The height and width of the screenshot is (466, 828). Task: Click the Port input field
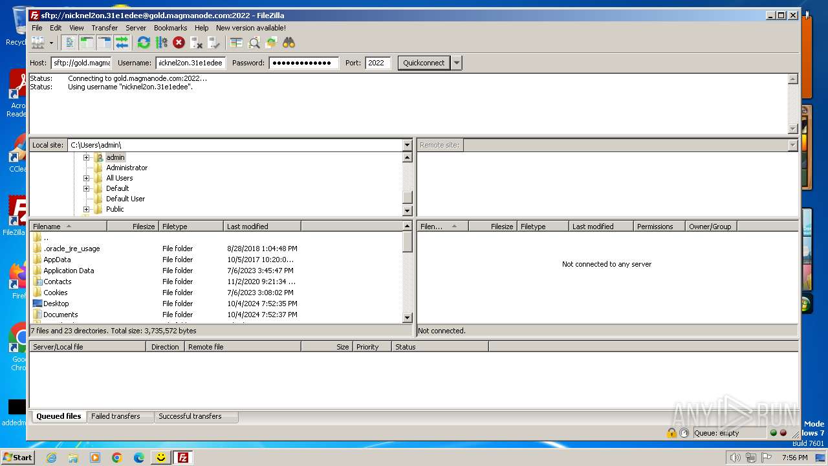click(x=378, y=63)
